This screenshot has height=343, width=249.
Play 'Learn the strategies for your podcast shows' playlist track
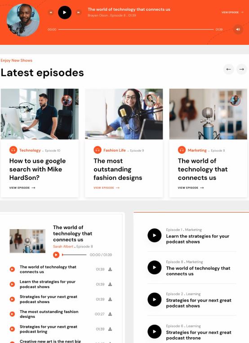pos(12,284)
